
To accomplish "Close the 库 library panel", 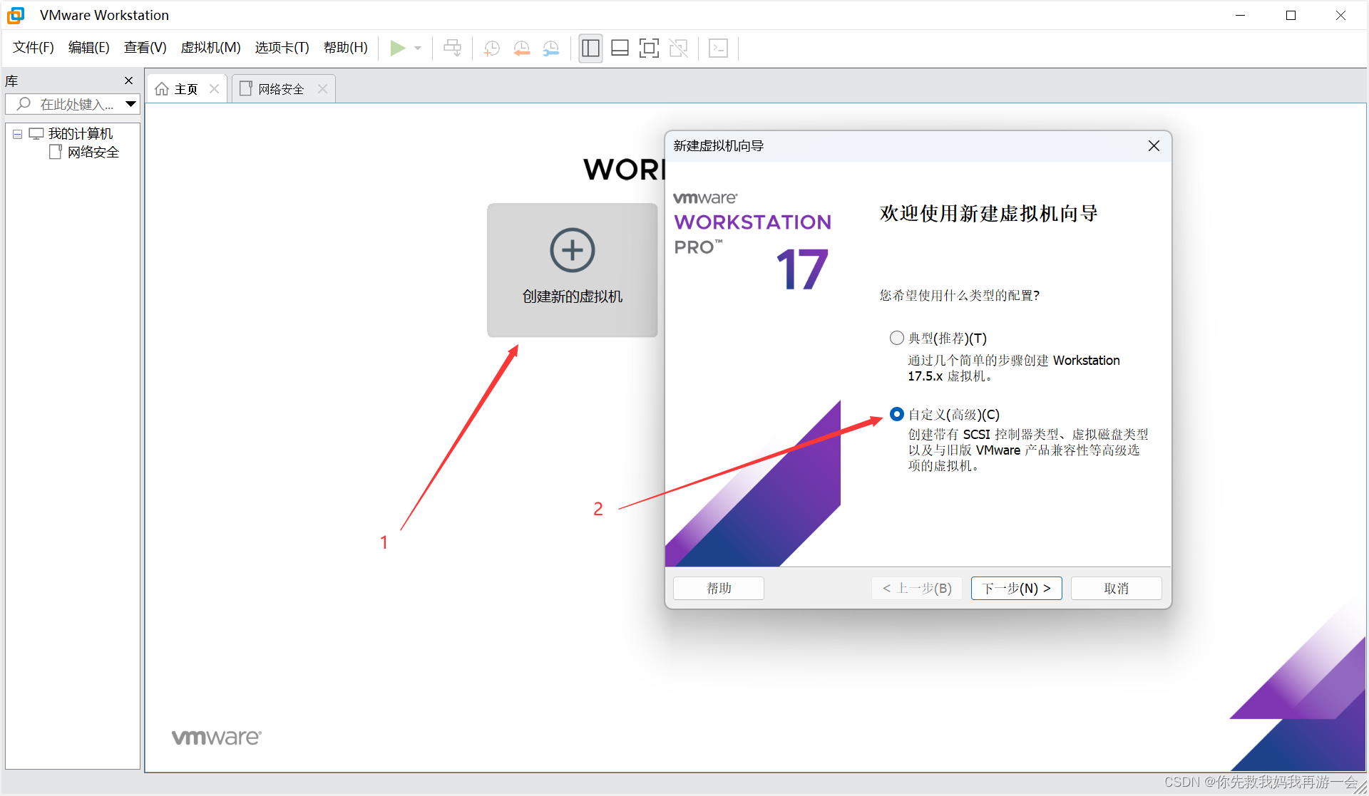I will coord(128,81).
